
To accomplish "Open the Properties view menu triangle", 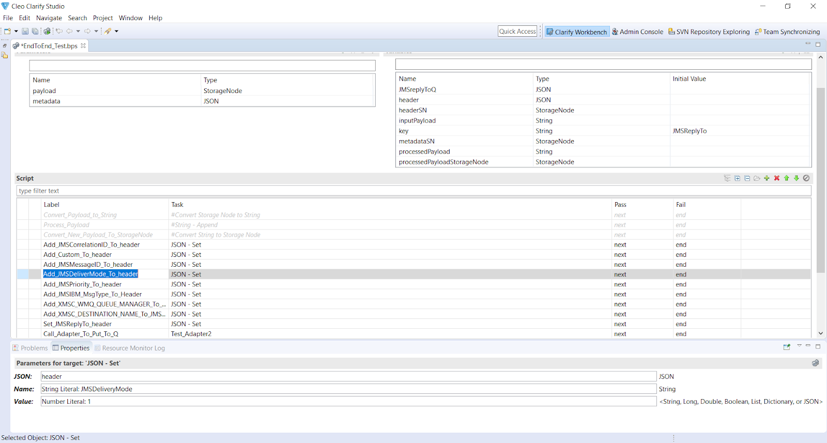I will tap(799, 346).
